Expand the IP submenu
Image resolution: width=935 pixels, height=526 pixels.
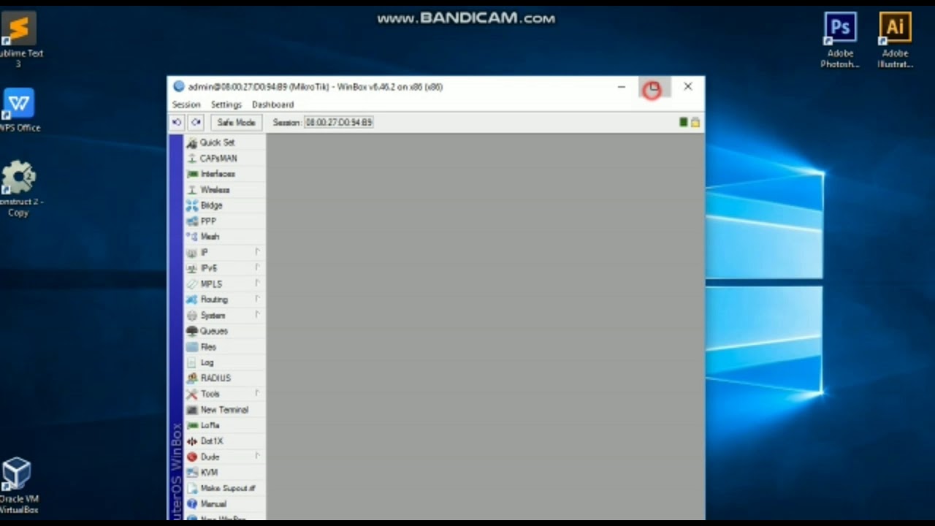224,253
